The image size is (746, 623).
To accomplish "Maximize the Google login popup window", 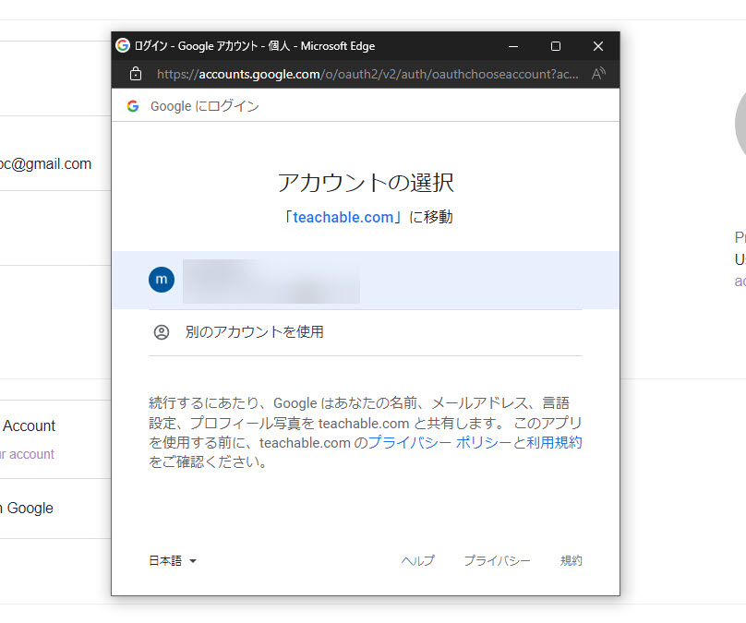I will tap(555, 46).
